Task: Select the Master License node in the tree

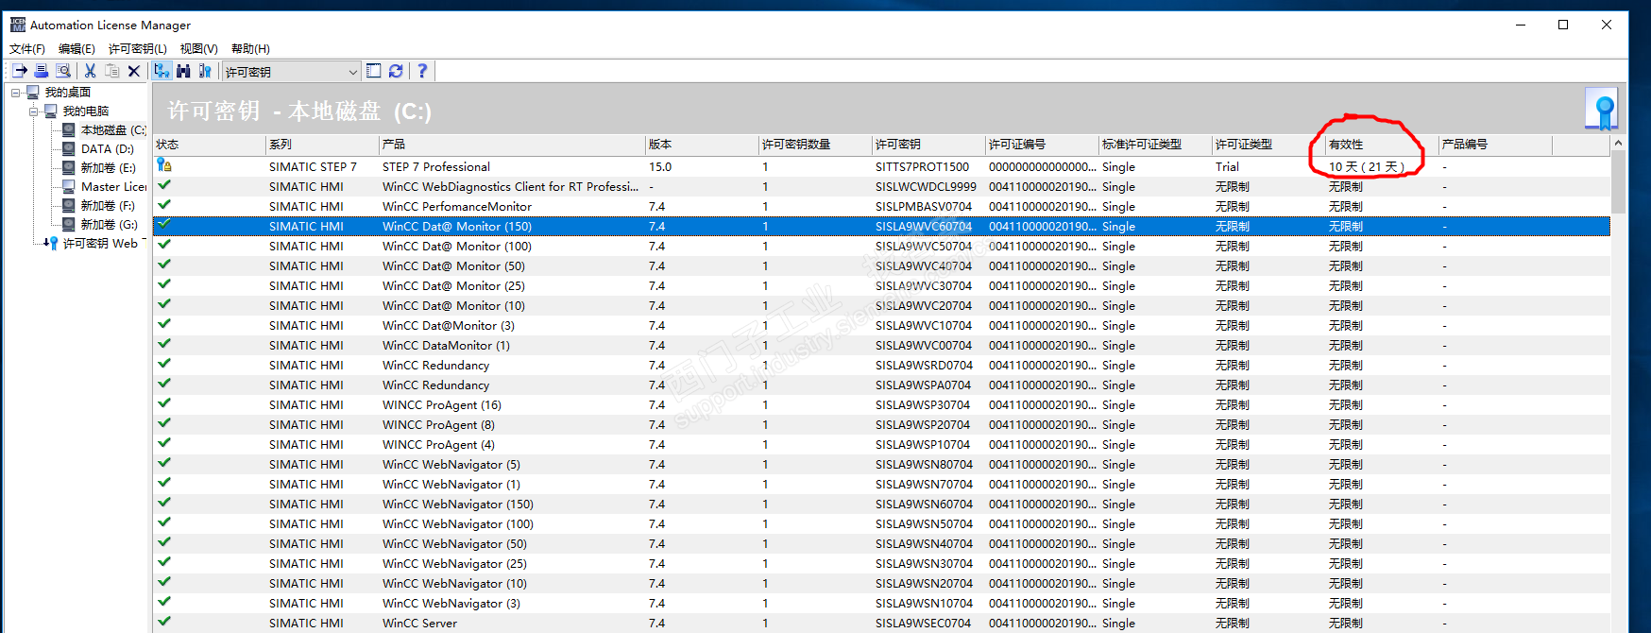Action: [x=113, y=187]
